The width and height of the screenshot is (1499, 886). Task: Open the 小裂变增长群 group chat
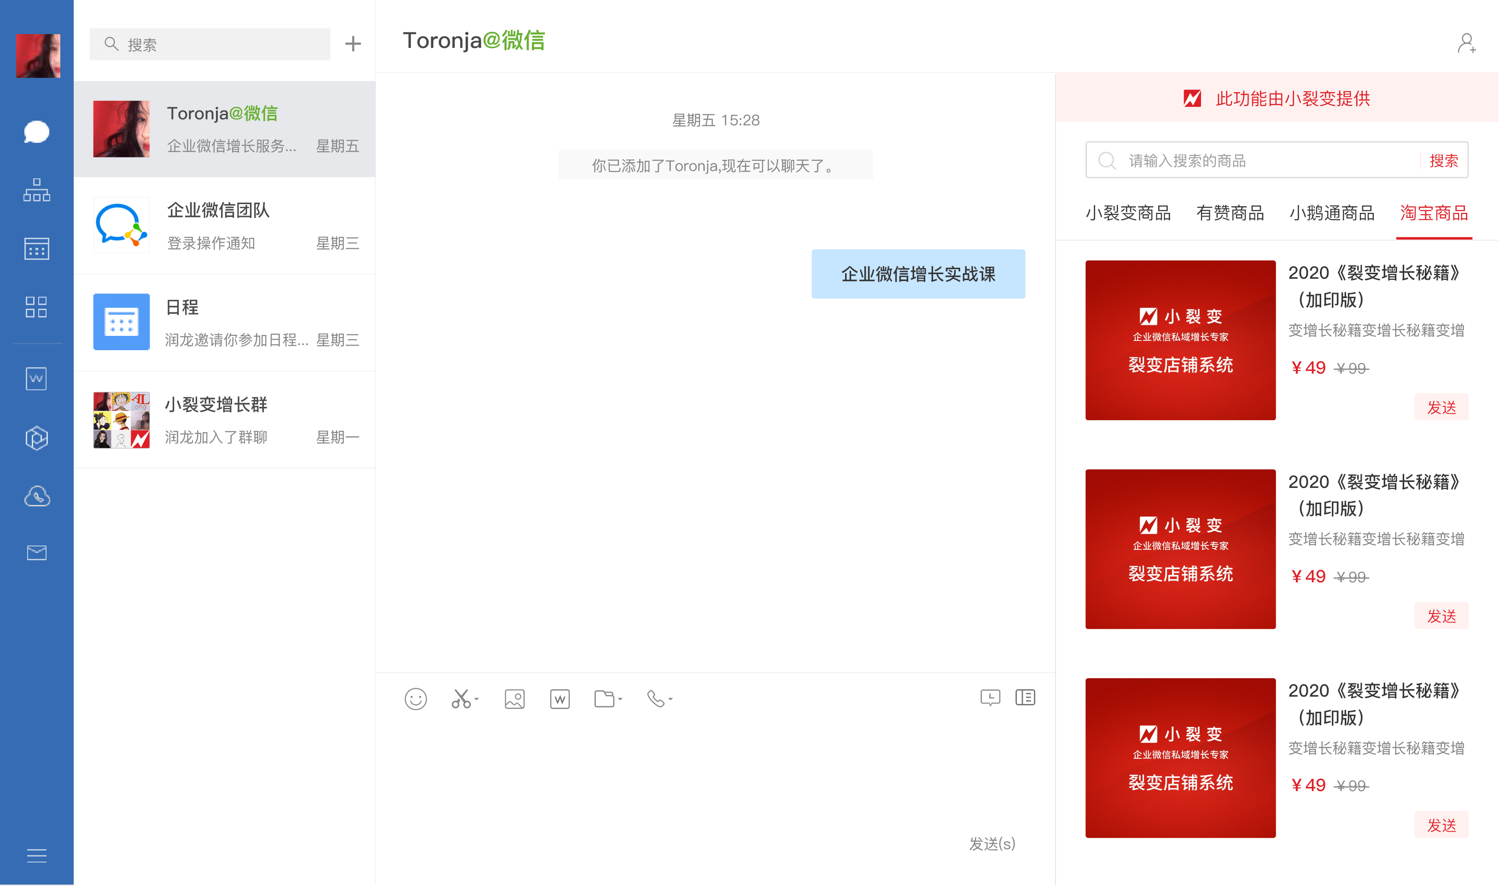(x=224, y=420)
